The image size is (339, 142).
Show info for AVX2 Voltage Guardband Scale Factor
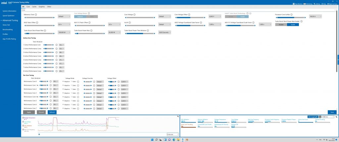click(201, 23)
